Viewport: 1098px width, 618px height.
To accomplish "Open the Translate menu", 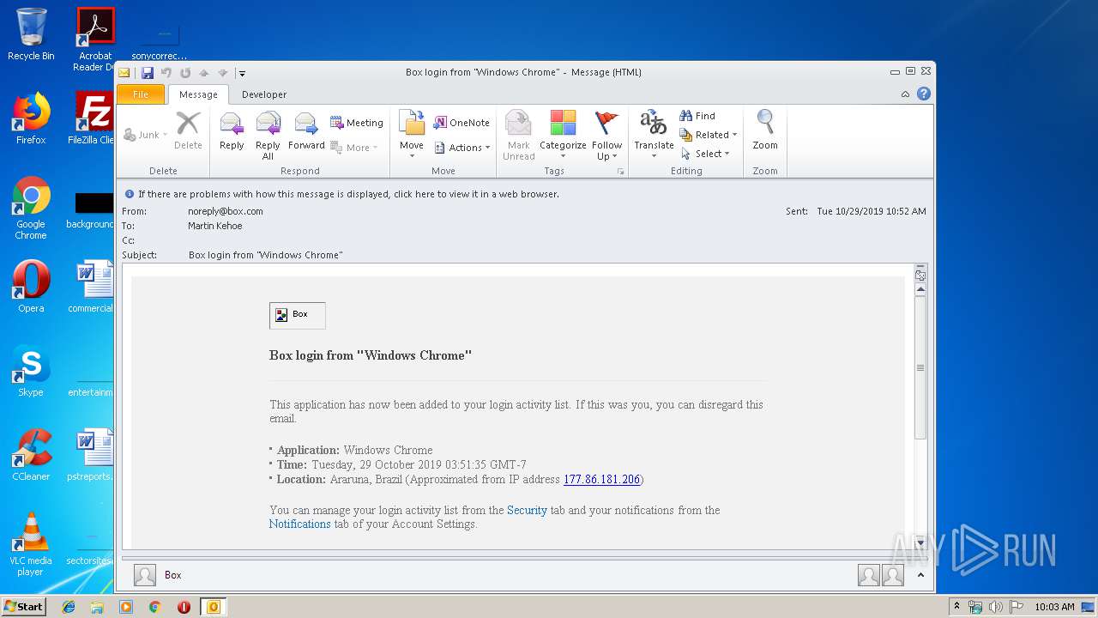I will 654,135.
